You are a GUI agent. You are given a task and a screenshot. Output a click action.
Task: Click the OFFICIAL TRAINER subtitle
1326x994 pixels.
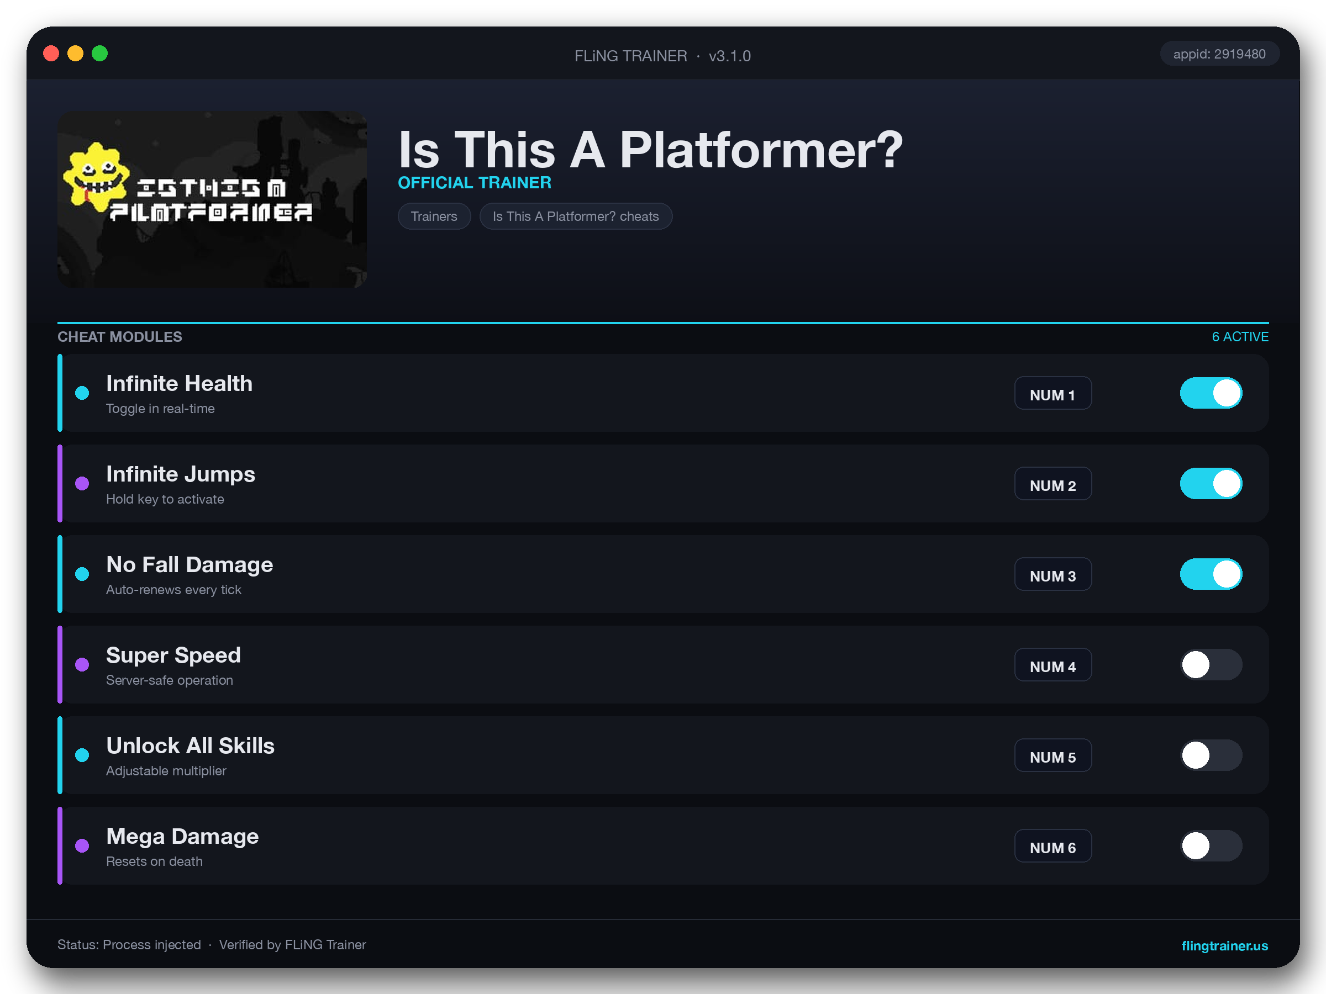pos(475,183)
